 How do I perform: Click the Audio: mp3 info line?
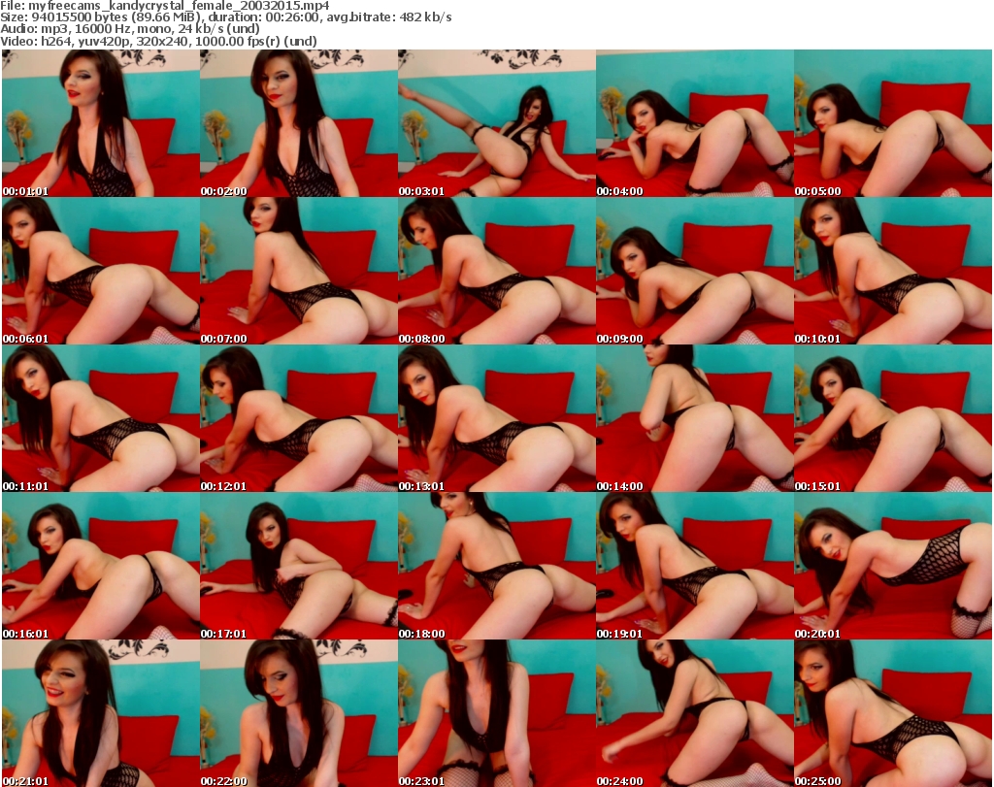[130, 29]
